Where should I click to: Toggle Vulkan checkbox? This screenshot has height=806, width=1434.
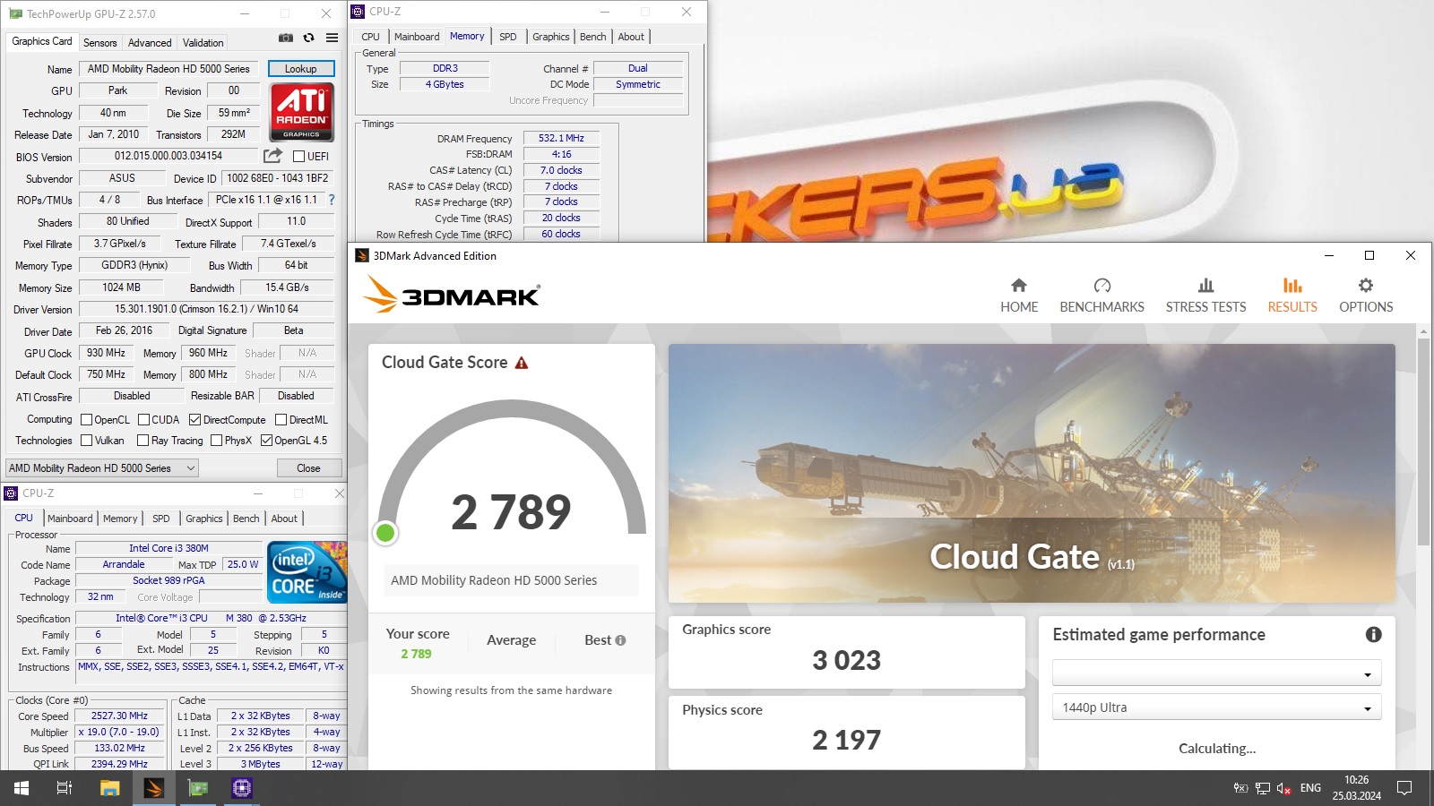click(x=87, y=441)
